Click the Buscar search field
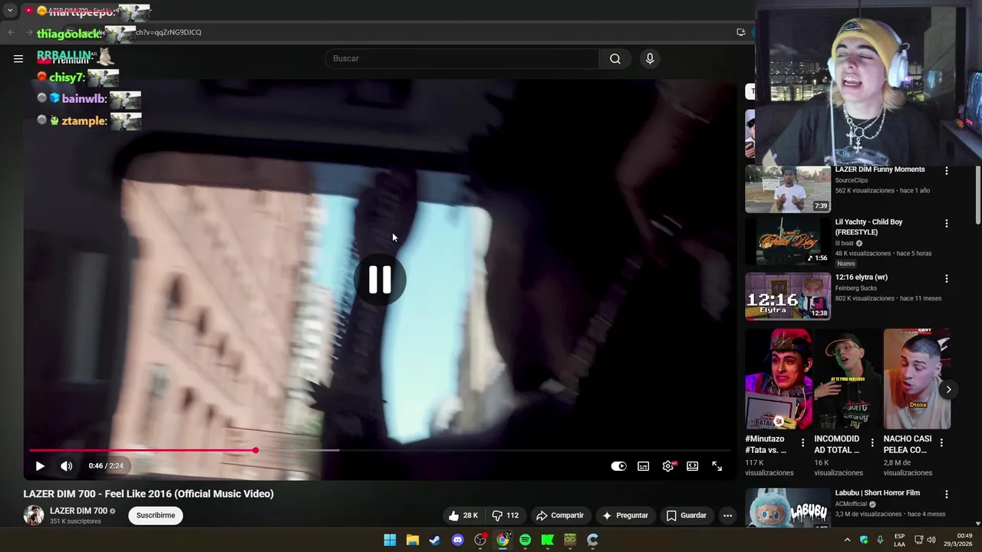 pos(463,58)
